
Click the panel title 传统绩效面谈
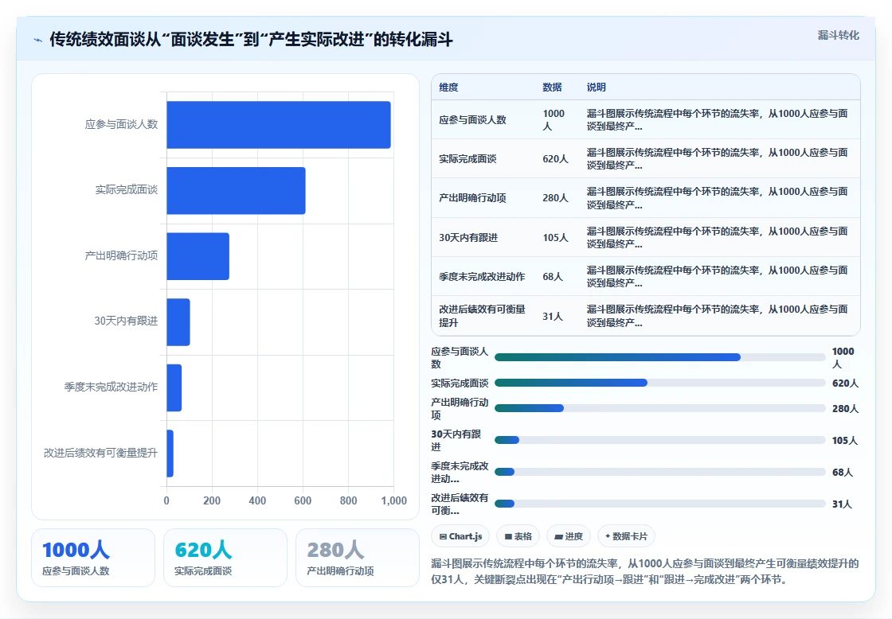pyautogui.click(x=251, y=39)
